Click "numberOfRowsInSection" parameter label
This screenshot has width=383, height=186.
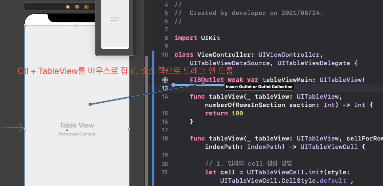pyautogui.click(x=245, y=105)
